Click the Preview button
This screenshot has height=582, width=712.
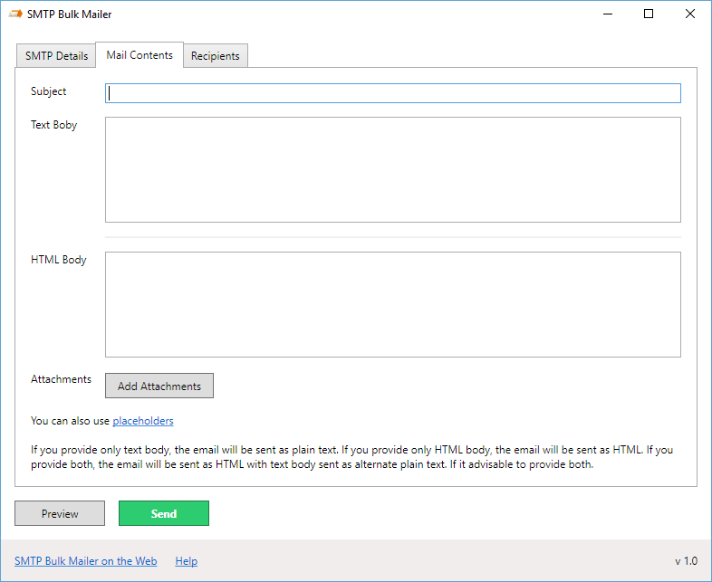pos(60,513)
